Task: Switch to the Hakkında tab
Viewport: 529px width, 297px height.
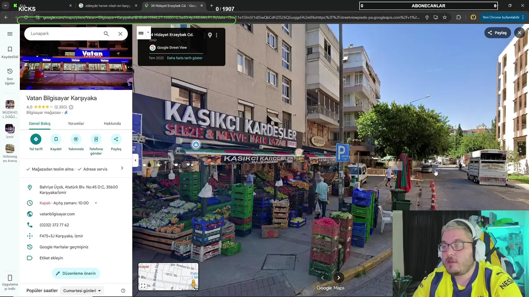Action: [x=112, y=124]
